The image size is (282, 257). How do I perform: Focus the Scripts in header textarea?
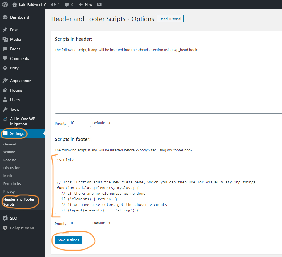(x=168, y=85)
